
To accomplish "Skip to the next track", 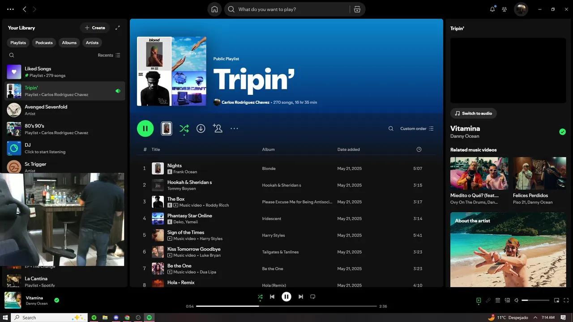I will 301,297.
